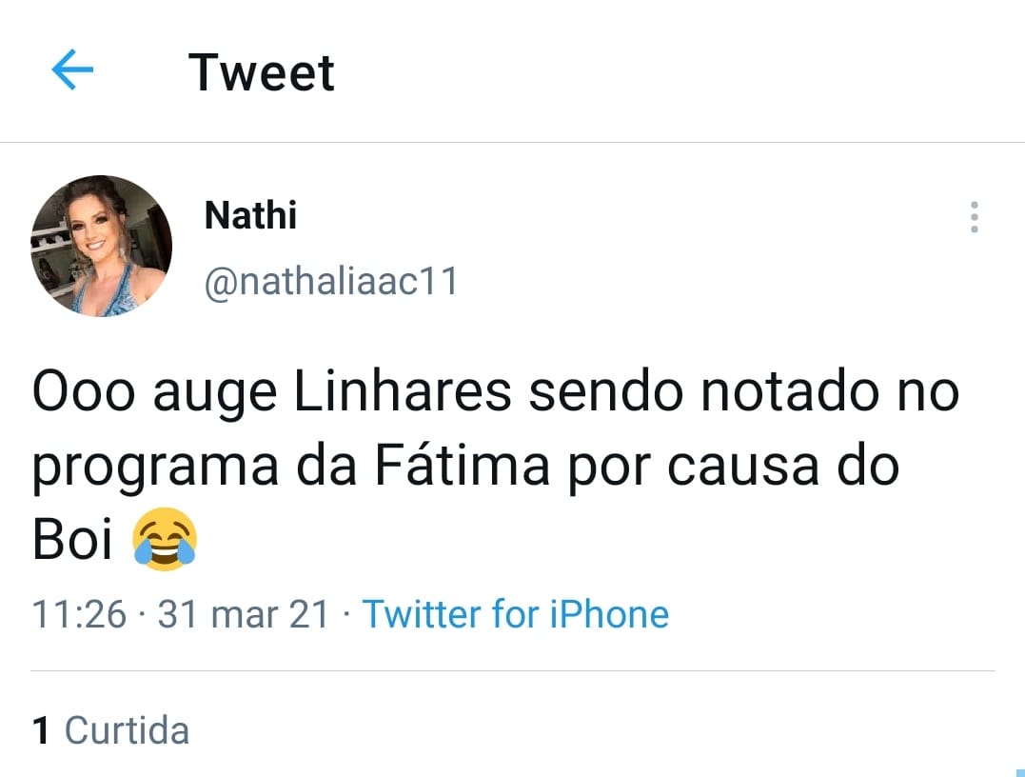
Task: Click the word Boi in the tweet
Action: click(x=73, y=541)
